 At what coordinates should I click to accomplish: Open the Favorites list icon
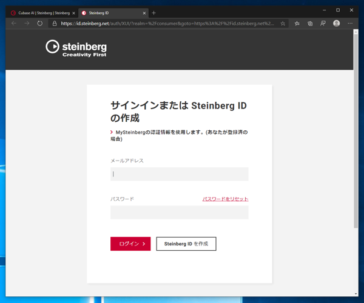[x=297, y=24]
